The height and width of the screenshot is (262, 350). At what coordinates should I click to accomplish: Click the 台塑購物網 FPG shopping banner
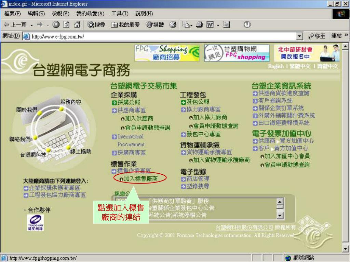tap(237, 53)
